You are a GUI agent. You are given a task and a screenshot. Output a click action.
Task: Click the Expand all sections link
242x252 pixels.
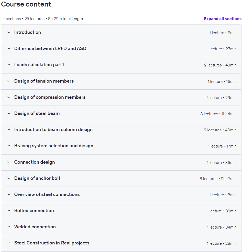[x=222, y=19]
